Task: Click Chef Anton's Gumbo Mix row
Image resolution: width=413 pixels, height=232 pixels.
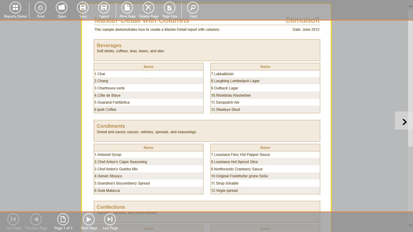Action: pos(148,169)
